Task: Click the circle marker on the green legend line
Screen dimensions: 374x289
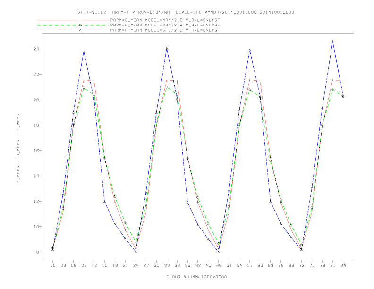Action: 80,25
